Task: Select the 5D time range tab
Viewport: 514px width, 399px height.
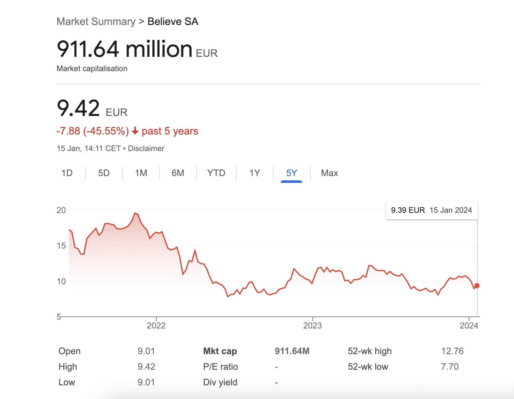Action: tap(104, 173)
